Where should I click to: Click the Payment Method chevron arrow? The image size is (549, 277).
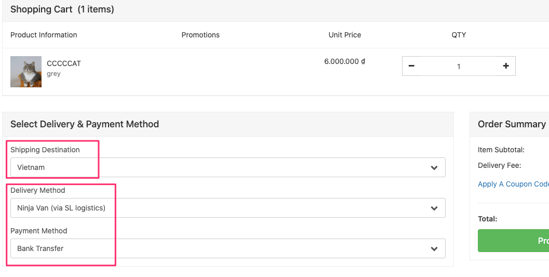pos(434,249)
